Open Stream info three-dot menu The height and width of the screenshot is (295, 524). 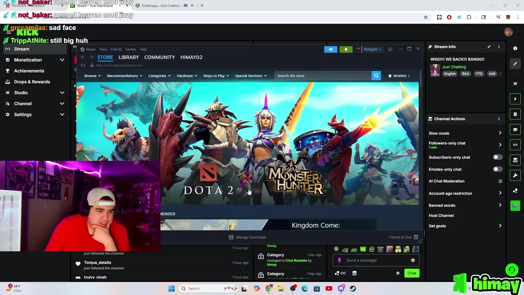click(499, 47)
